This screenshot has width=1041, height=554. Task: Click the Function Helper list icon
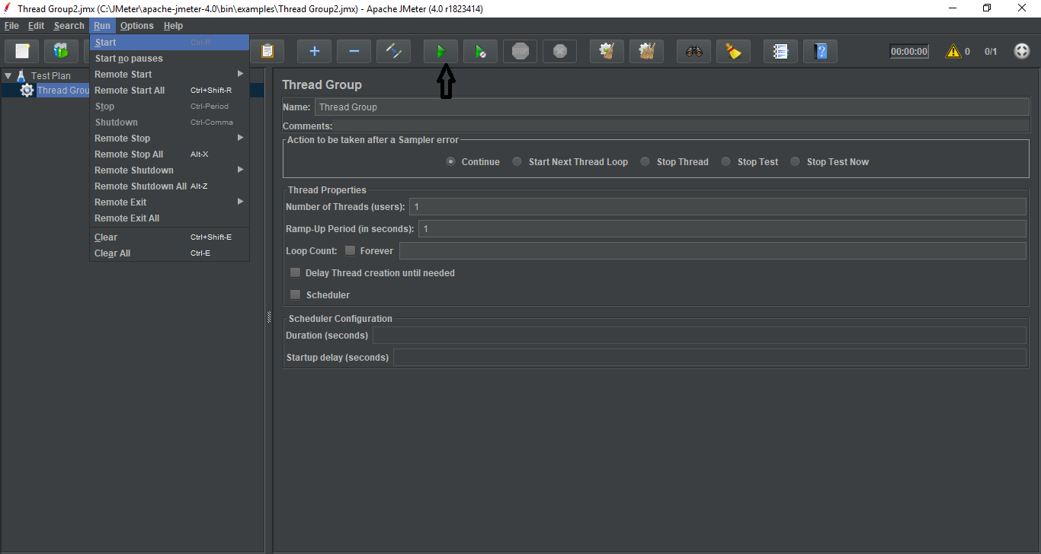coord(780,52)
